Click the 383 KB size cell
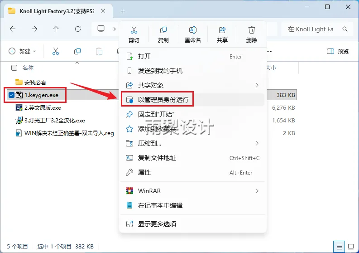The image size is (359, 253). [x=286, y=95]
